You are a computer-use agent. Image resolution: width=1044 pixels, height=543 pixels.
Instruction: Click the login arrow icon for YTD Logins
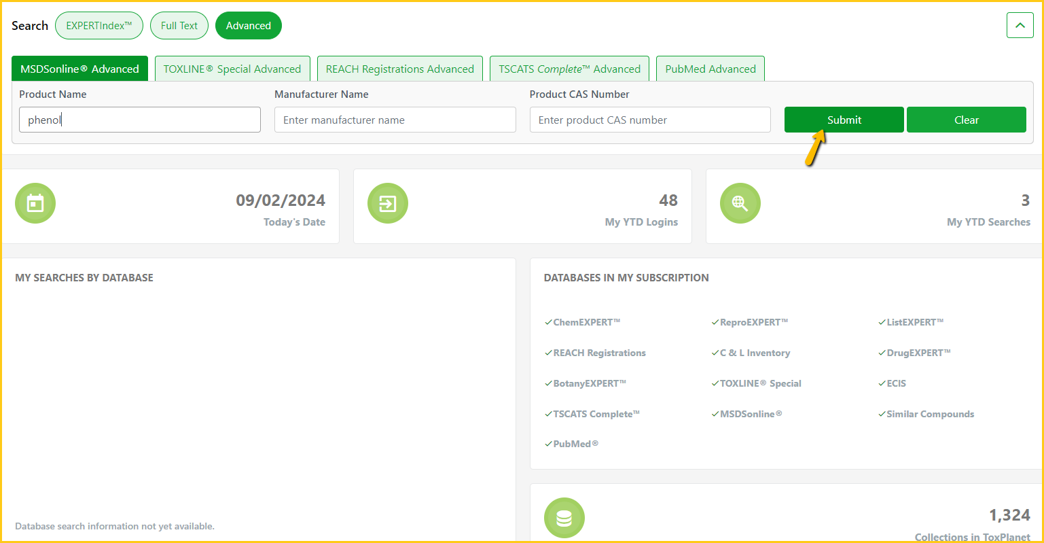[x=388, y=203]
